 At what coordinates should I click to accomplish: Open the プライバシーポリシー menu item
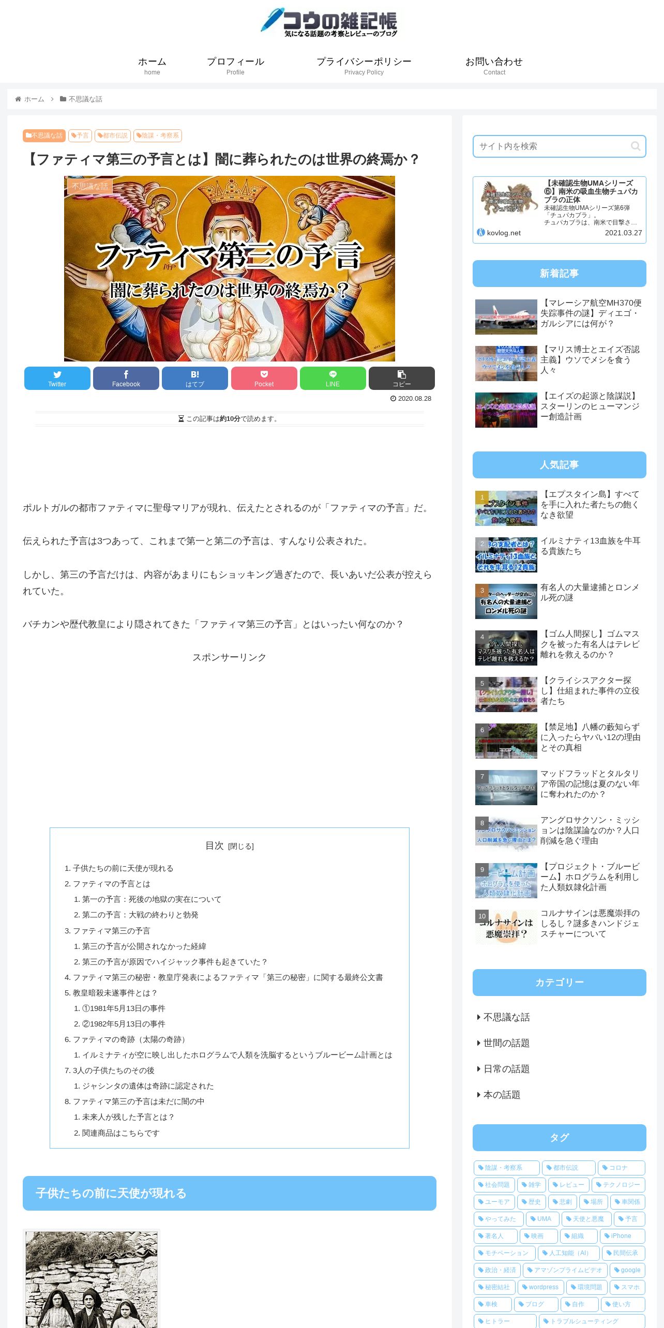coord(364,66)
